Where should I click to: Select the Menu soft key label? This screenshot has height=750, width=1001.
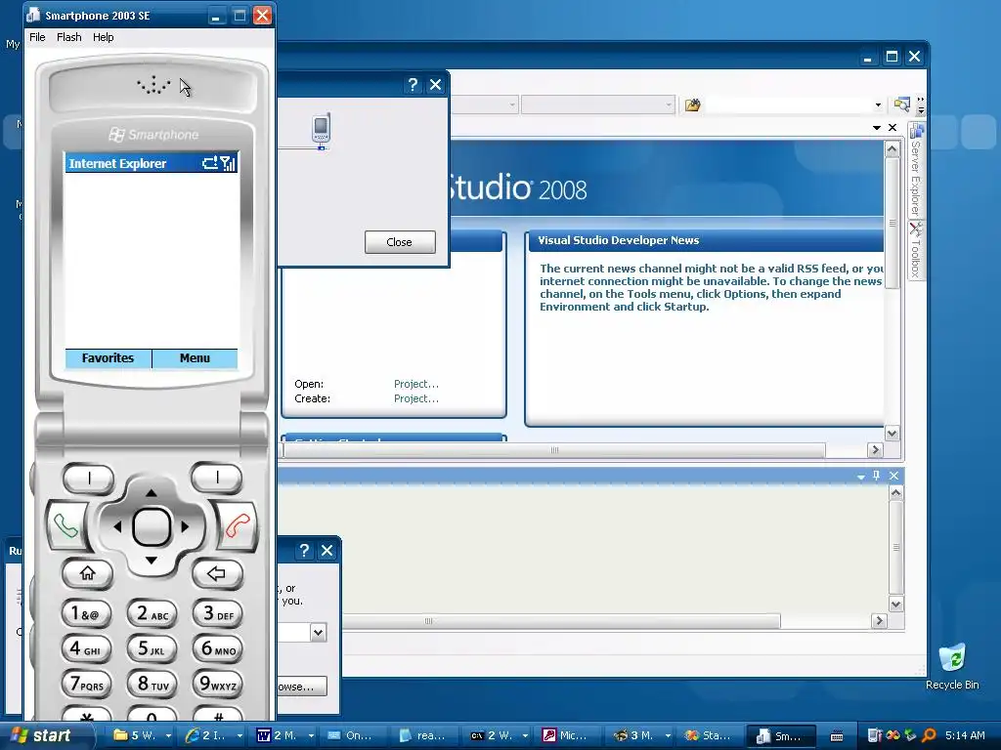coord(195,358)
